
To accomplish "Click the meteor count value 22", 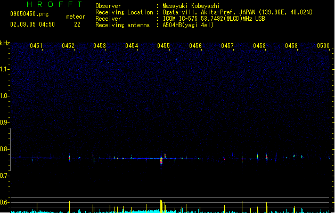I will click(77, 24).
